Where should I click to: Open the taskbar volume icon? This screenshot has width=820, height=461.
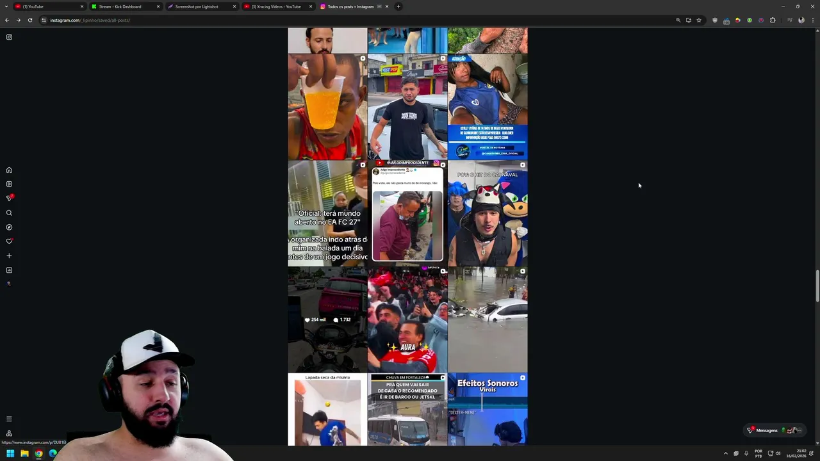coord(778,453)
